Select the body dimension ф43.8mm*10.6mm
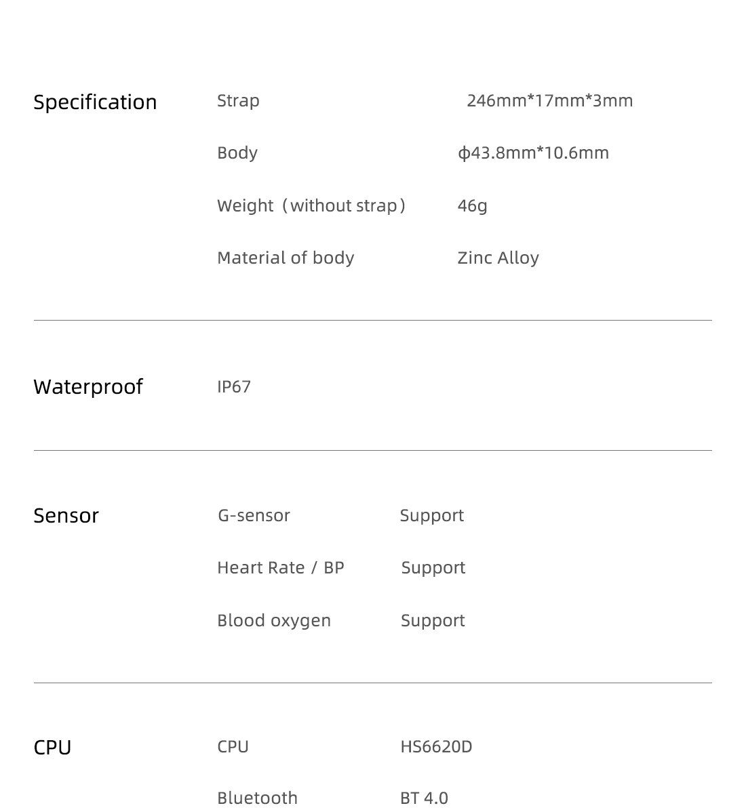 [533, 153]
